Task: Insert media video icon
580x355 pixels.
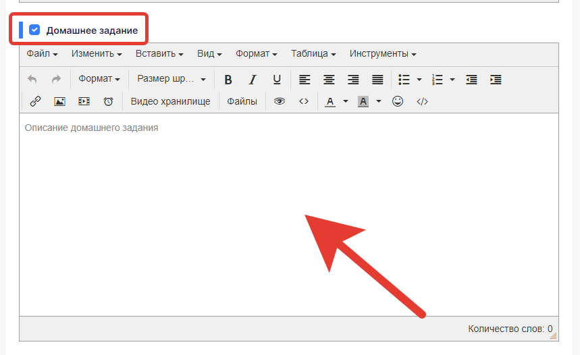Action: point(84,101)
